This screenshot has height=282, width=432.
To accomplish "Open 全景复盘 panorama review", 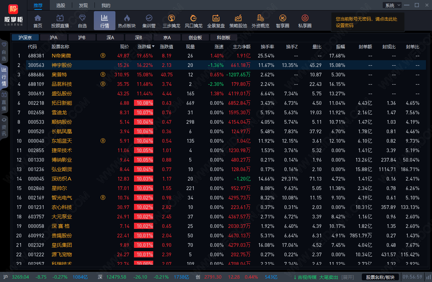I will (x=216, y=21).
